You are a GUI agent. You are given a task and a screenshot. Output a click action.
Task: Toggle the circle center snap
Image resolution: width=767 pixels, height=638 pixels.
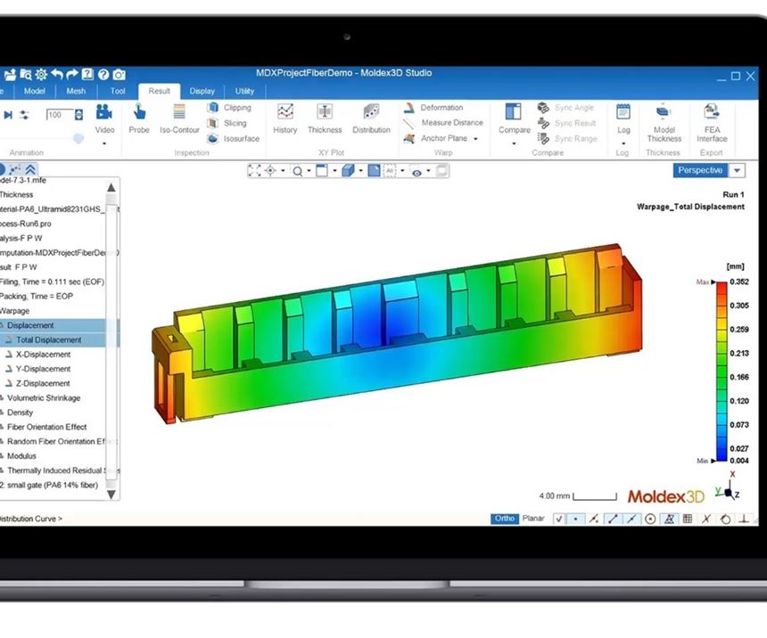[x=650, y=519]
